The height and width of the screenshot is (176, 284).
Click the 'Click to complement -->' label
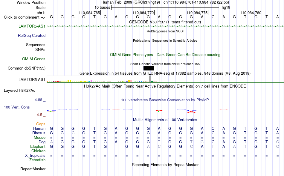(25, 17)
